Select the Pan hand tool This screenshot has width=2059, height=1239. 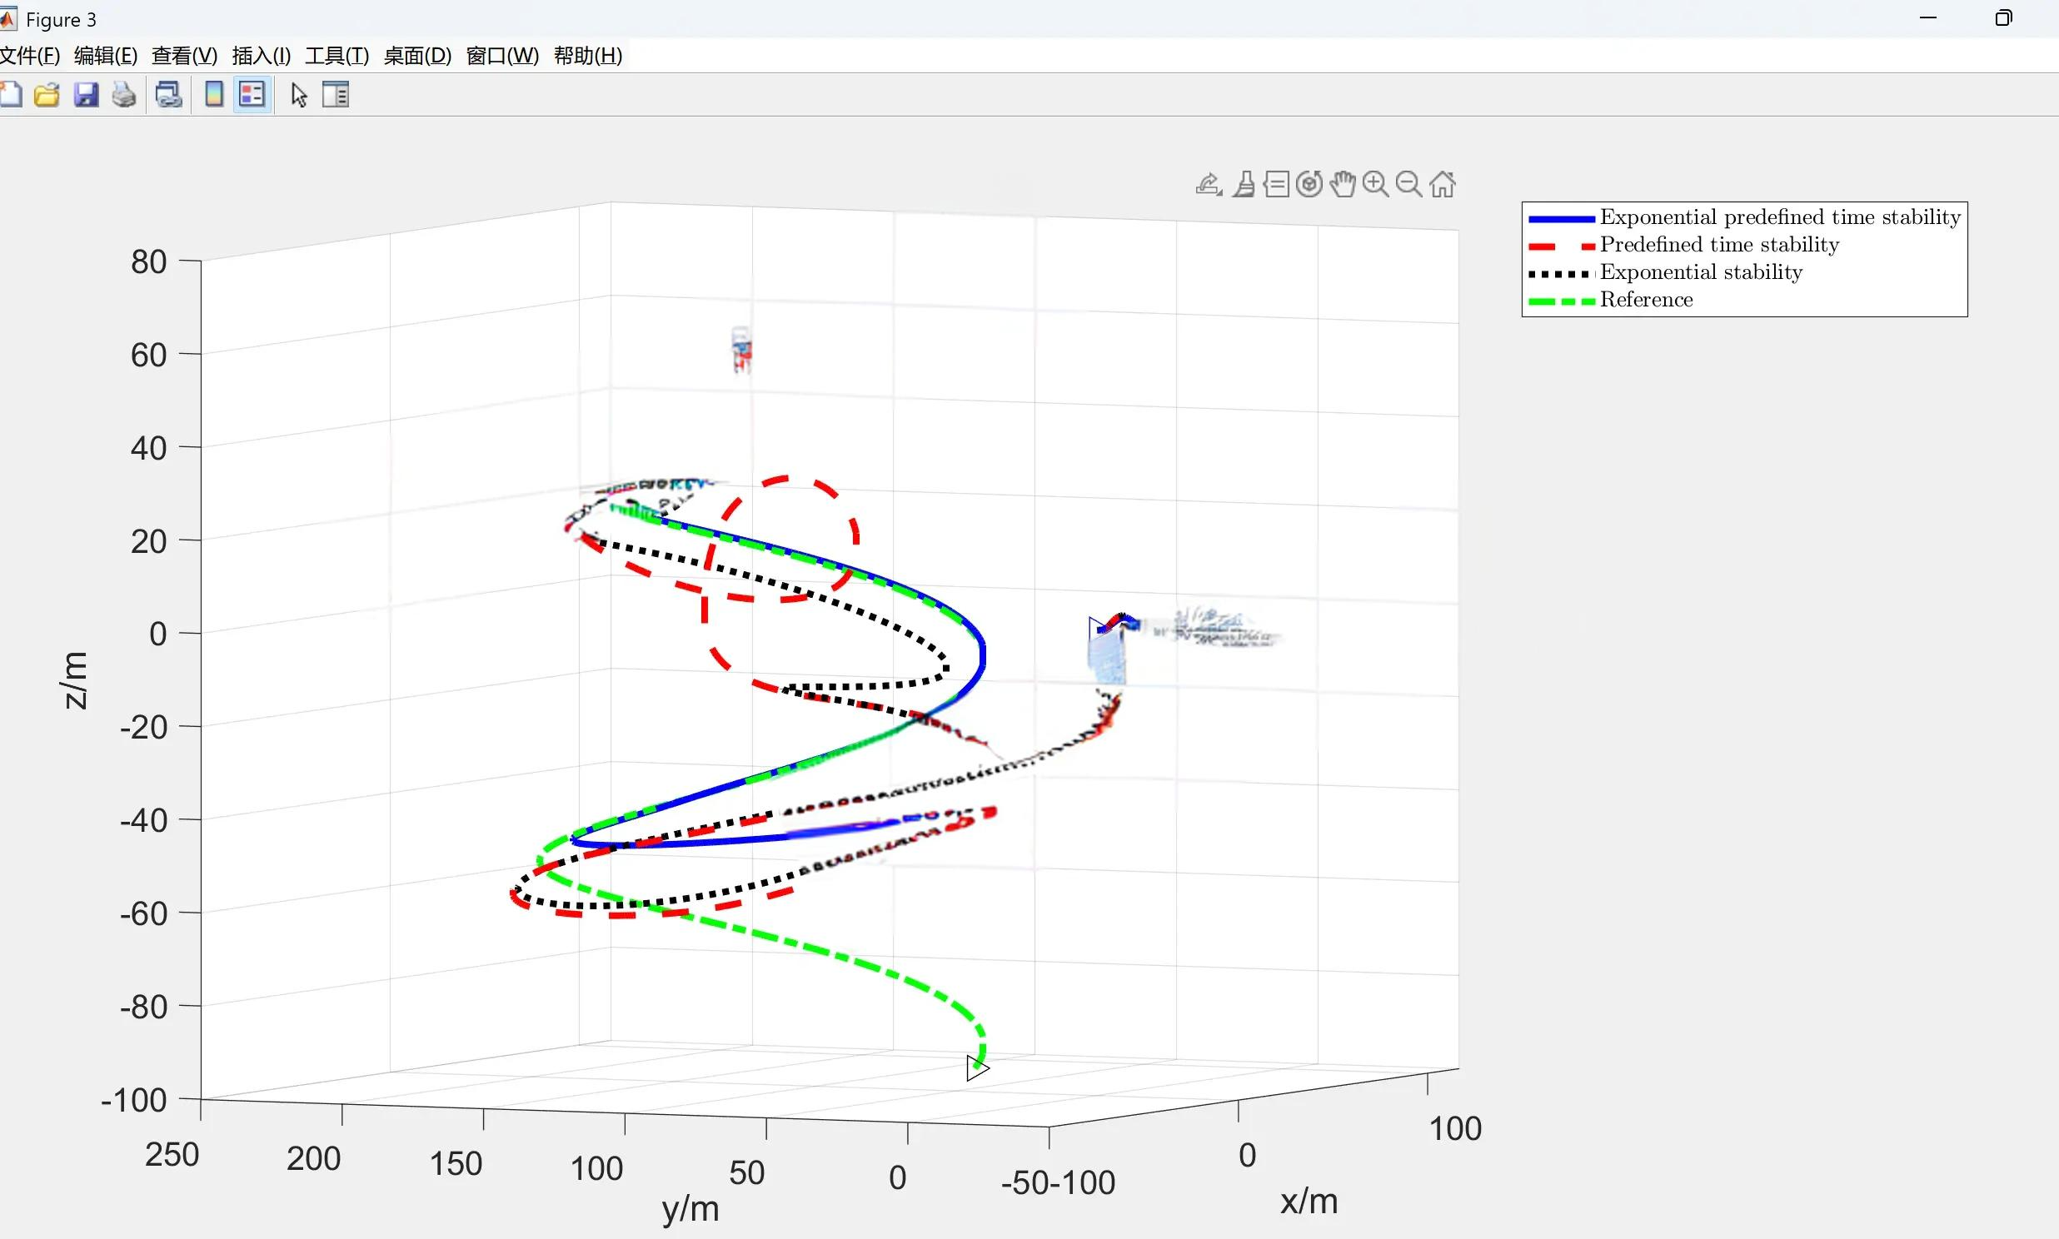pos(1343,184)
